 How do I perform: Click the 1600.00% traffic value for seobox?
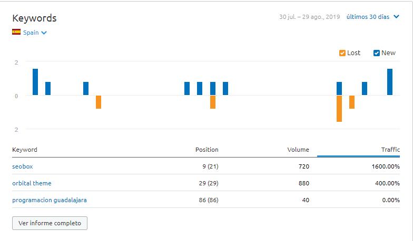click(x=385, y=166)
